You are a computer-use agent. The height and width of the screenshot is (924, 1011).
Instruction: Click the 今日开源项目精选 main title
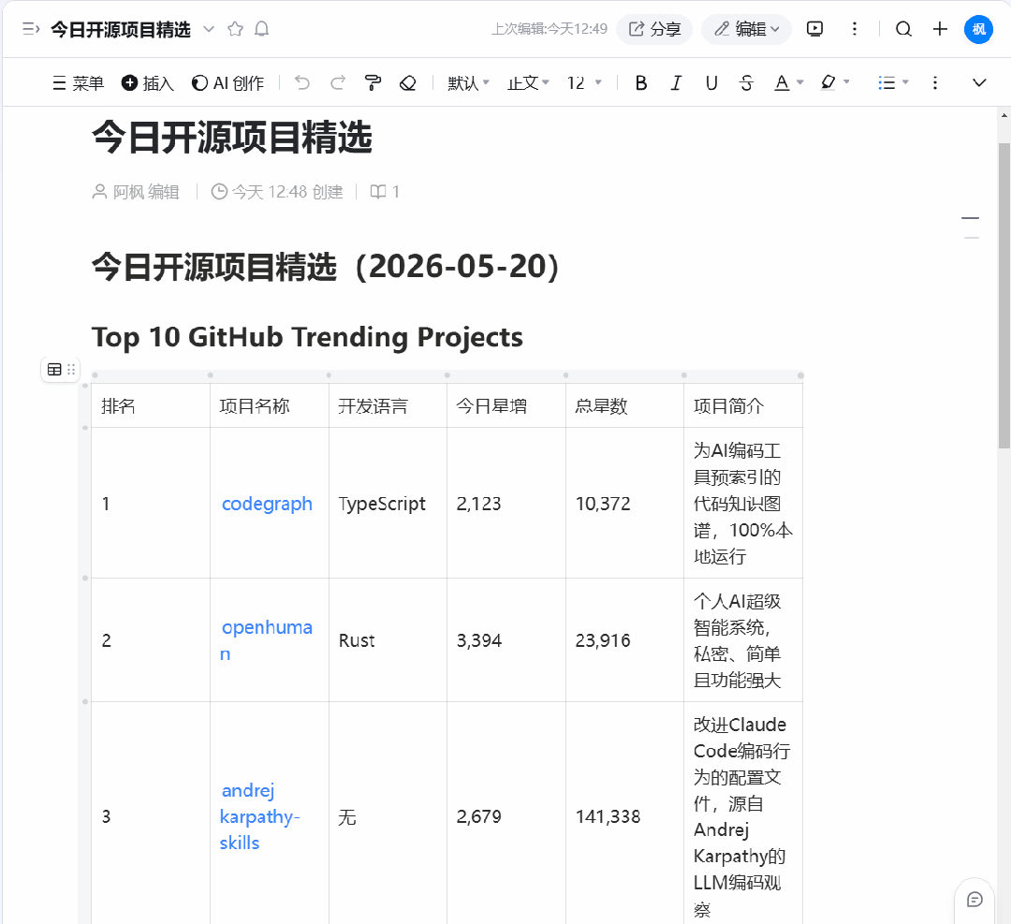click(231, 138)
